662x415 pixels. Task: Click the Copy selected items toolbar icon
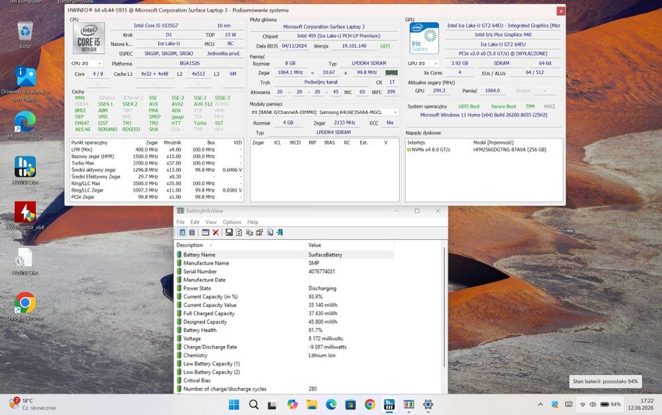(249, 233)
